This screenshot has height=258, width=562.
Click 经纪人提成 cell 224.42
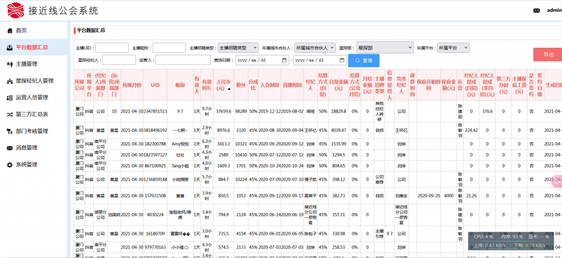coord(471,131)
